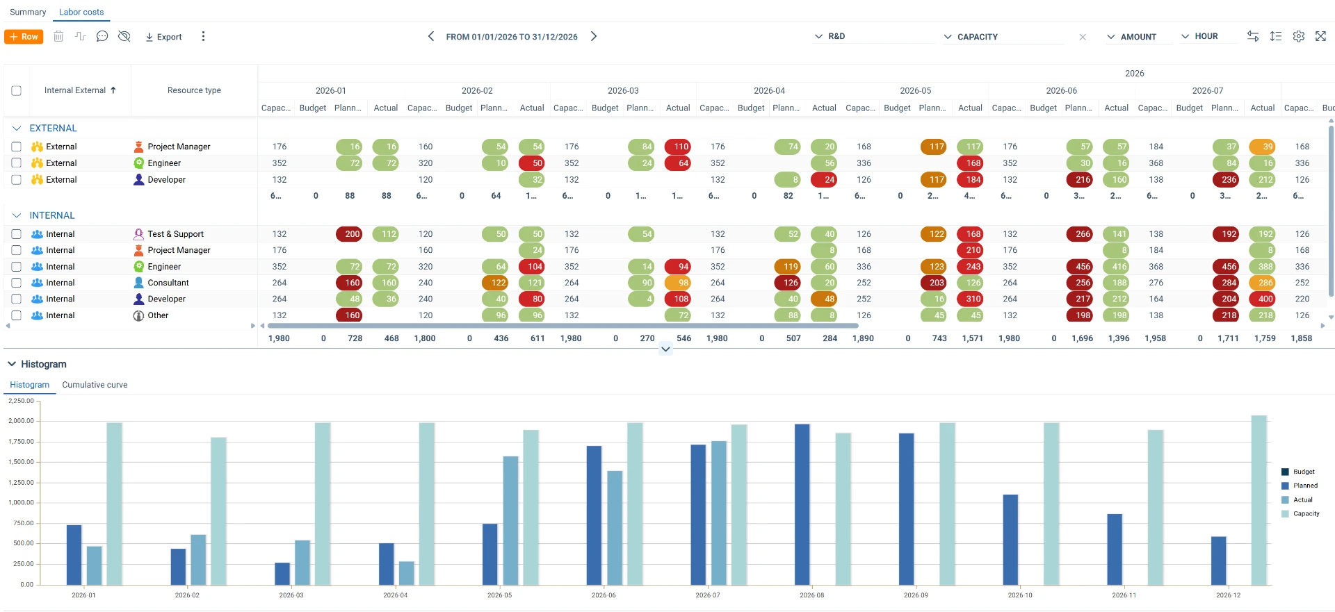Screen dimensions: 1335x612
Task: Click the Export button
Action: (163, 37)
